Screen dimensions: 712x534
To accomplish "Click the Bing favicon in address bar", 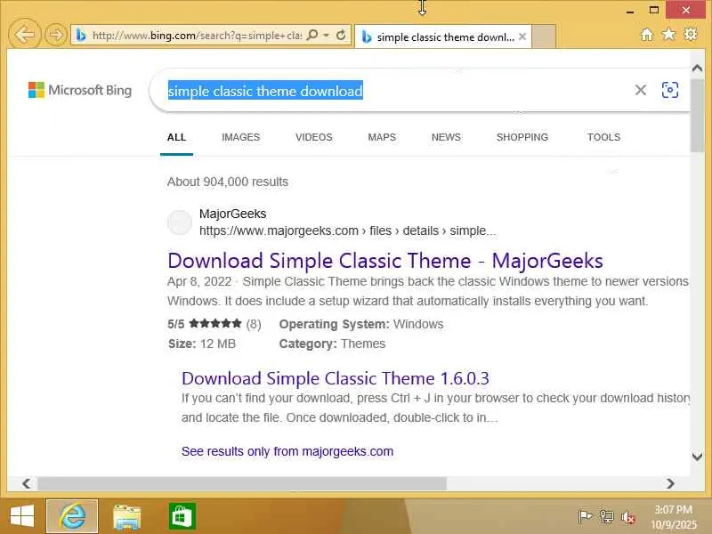I will click(x=81, y=35).
